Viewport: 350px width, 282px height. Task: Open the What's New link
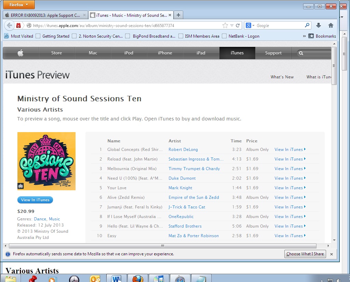coord(282,77)
